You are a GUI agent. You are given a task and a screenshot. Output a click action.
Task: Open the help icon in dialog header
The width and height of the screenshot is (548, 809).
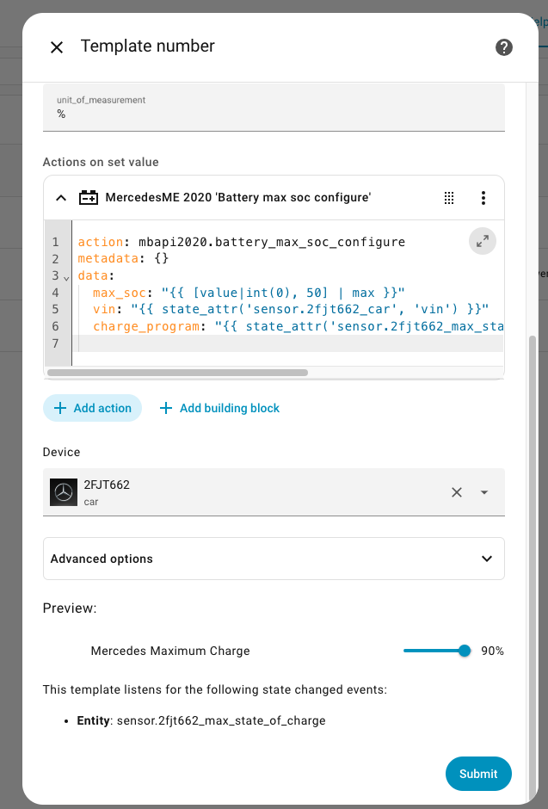click(x=504, y=47)
